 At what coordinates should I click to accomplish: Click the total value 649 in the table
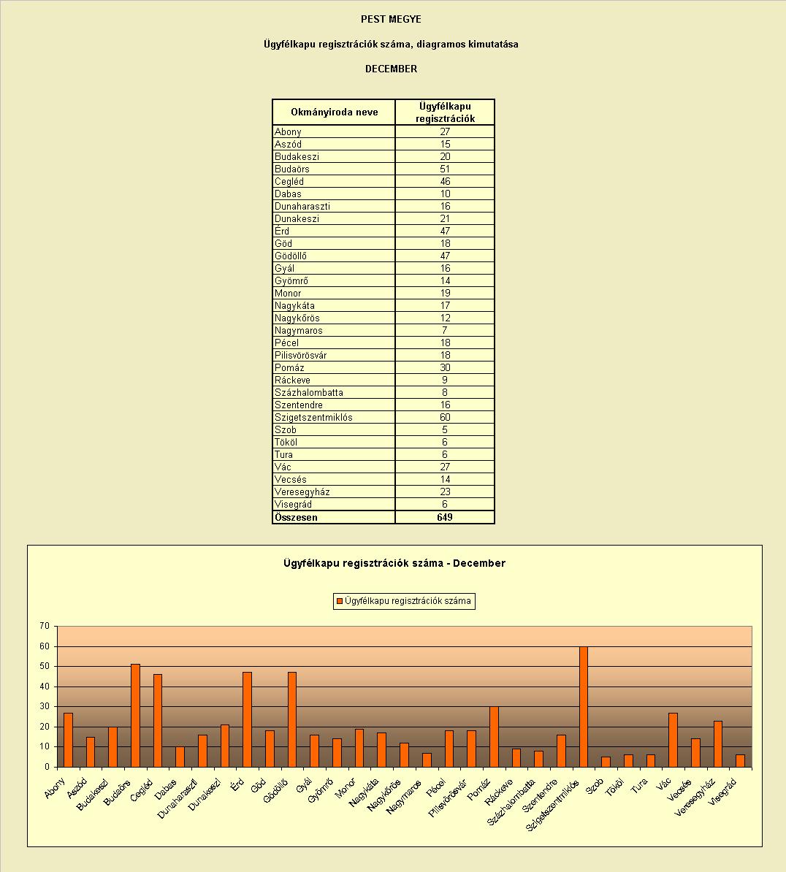[x=445, y=517]
